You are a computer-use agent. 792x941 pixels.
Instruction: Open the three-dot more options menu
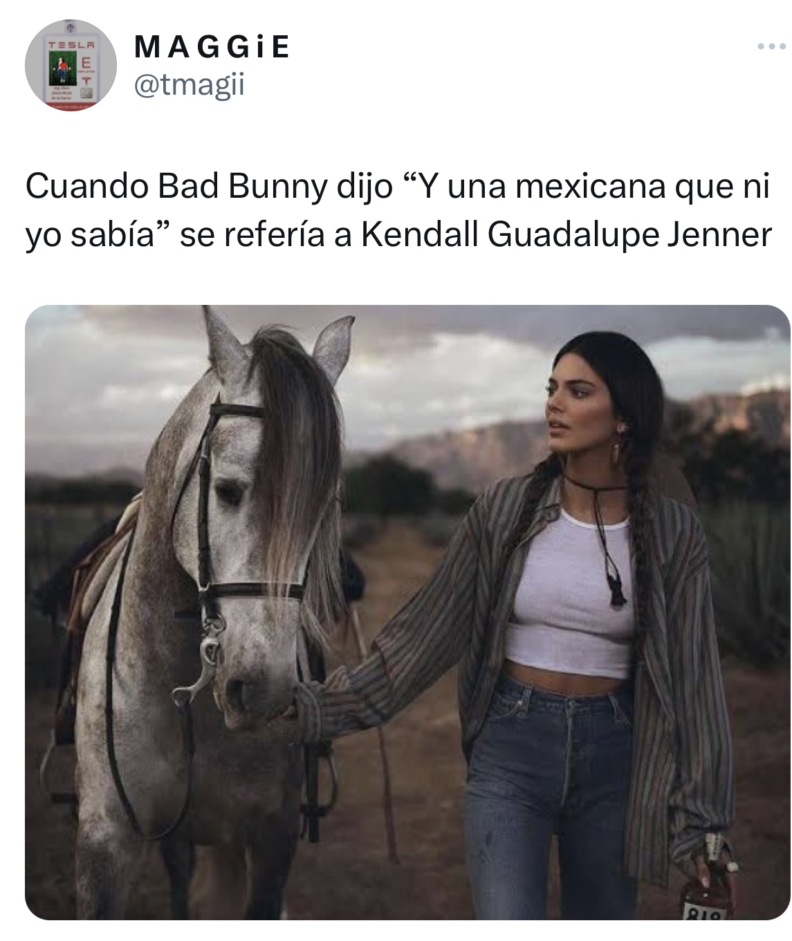[772, 48]
